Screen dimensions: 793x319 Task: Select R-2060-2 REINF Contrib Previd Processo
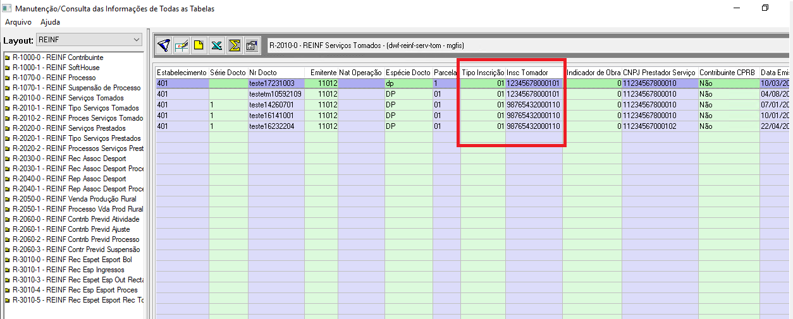(76, 239)
